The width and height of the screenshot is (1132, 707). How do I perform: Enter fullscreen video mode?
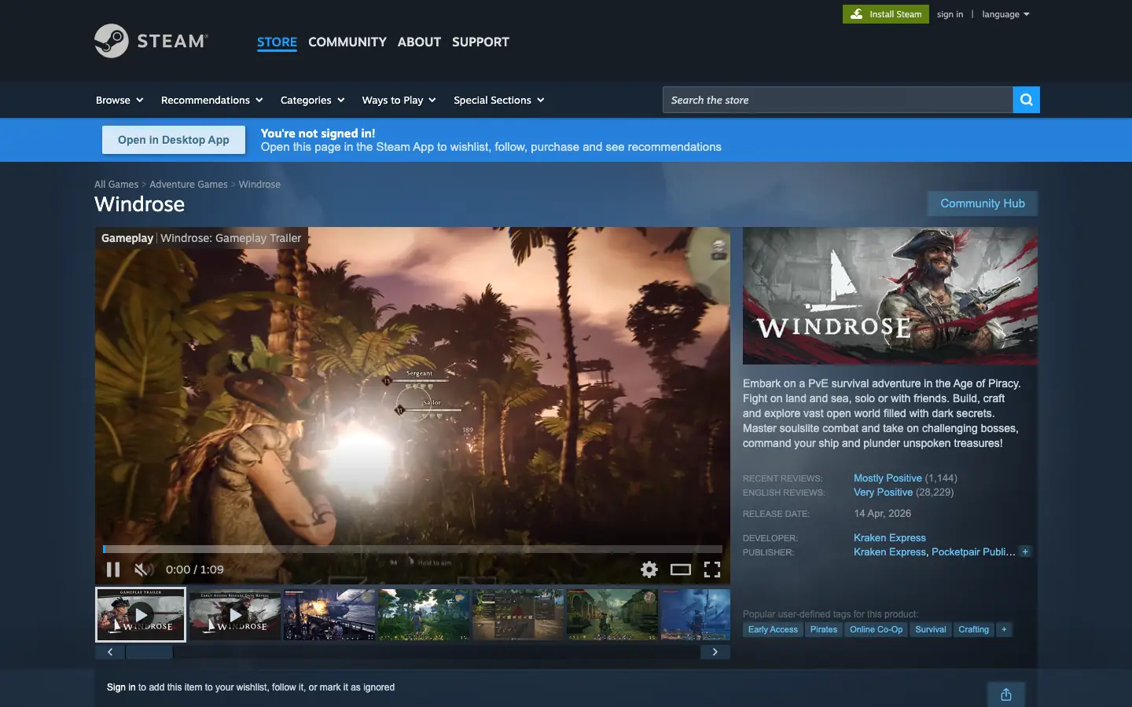click(712, 570)
